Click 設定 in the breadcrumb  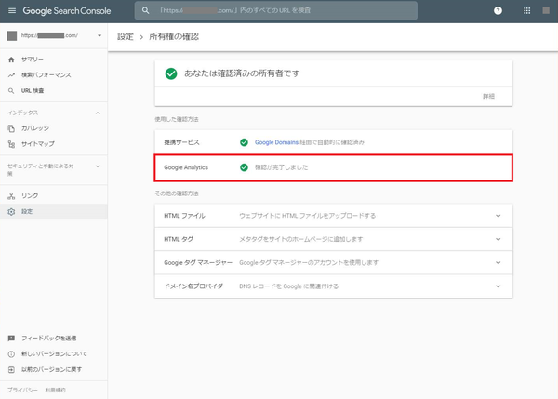(126, 36)
